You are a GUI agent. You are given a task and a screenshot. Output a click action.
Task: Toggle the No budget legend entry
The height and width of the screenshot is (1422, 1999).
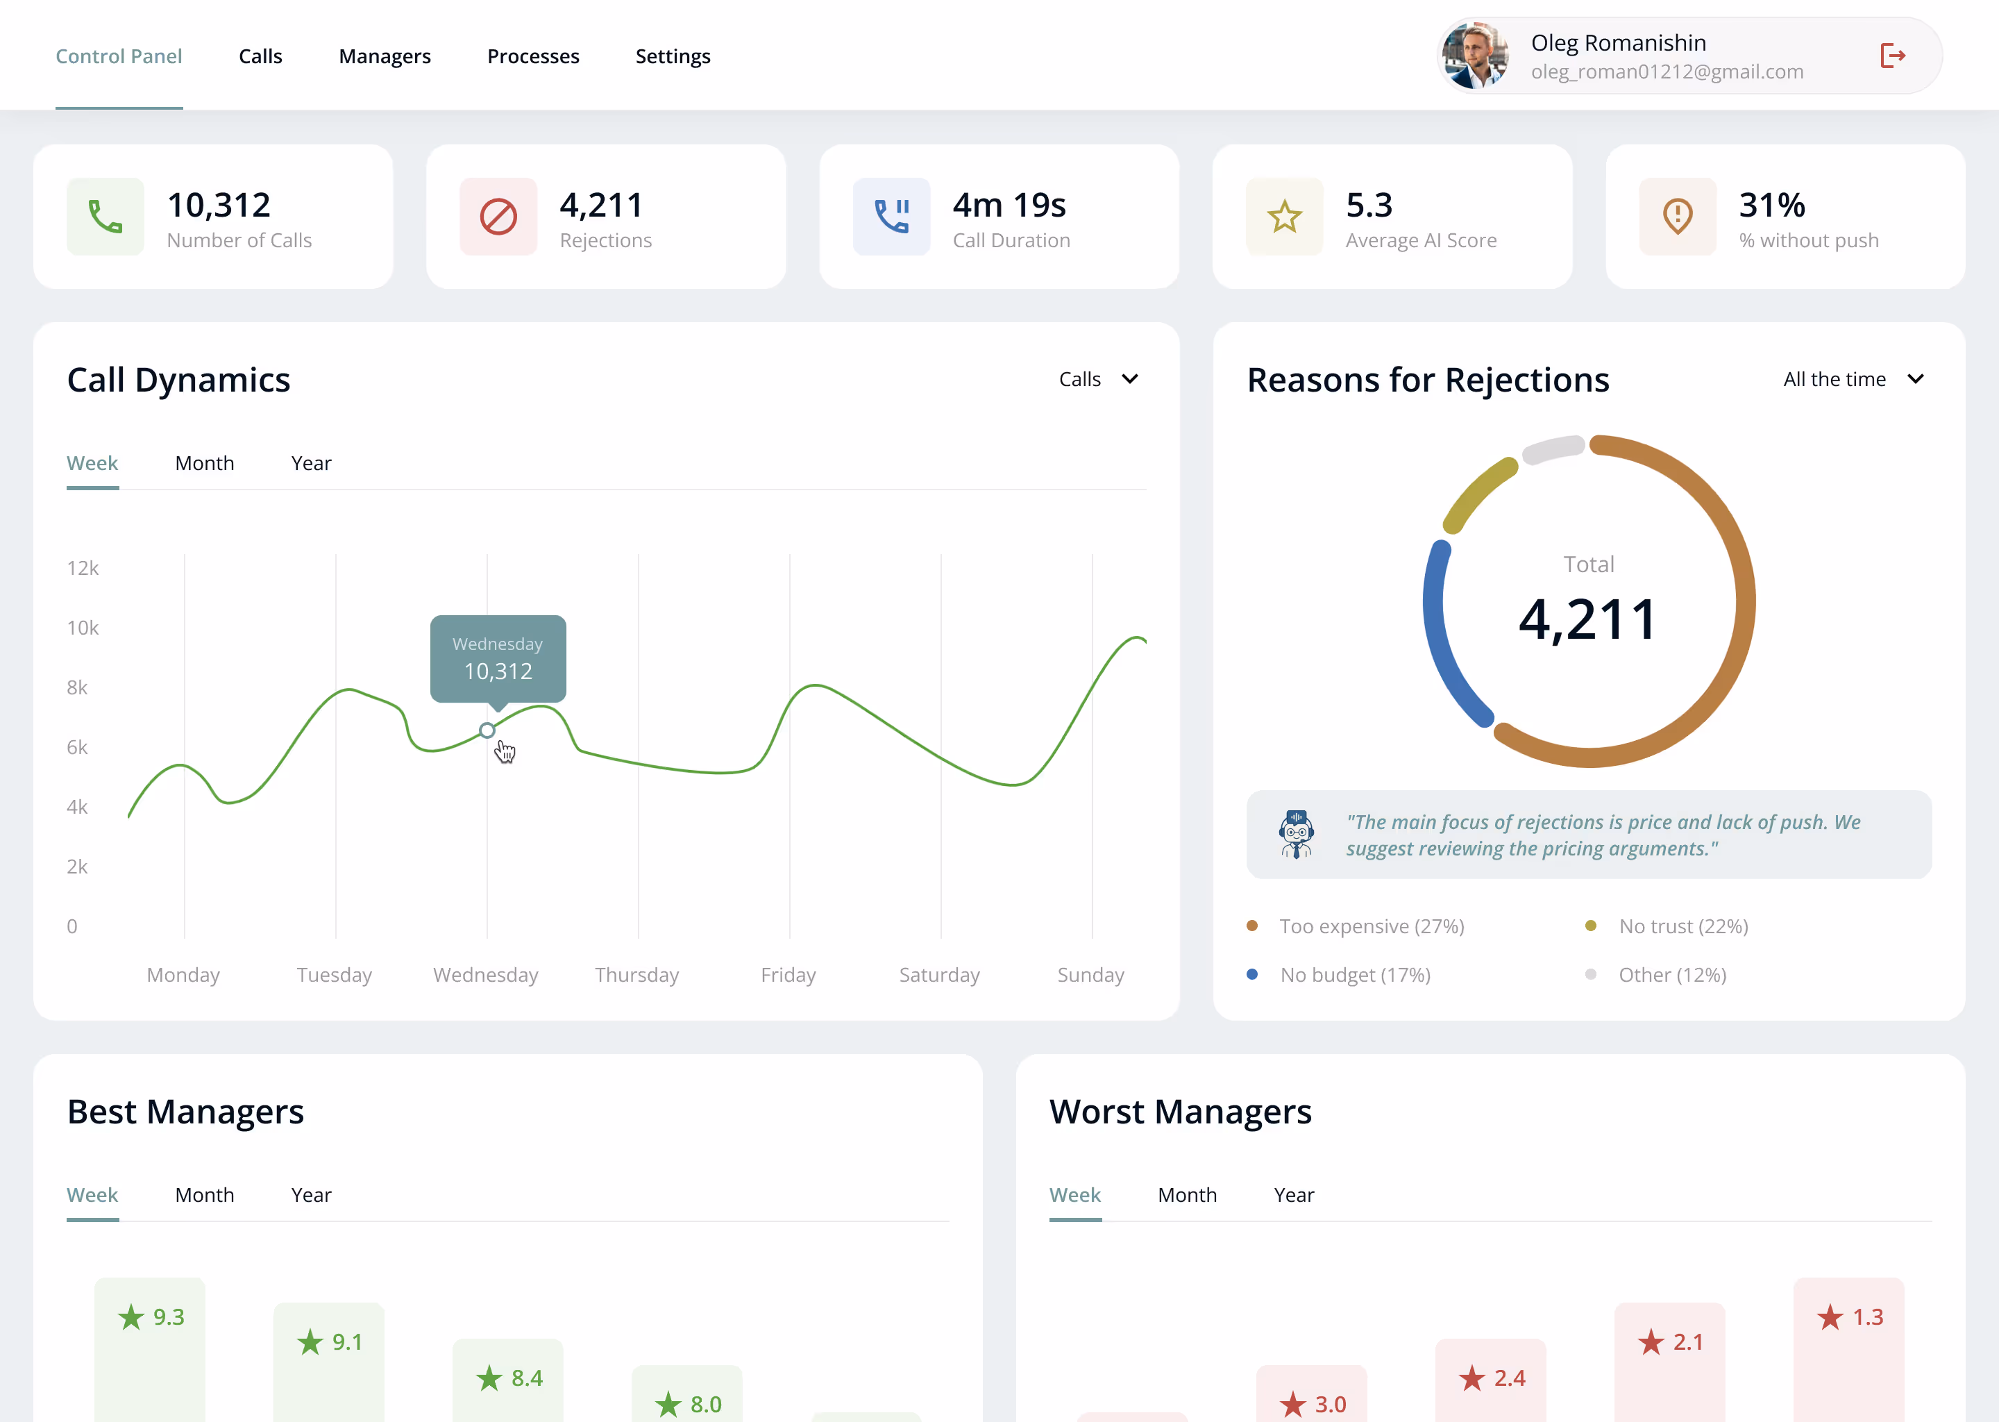coord(1354,975)
